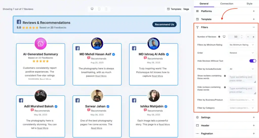Click the Pagination dots icon
This screenshot has width=259, height=138.
click(197, 133)
